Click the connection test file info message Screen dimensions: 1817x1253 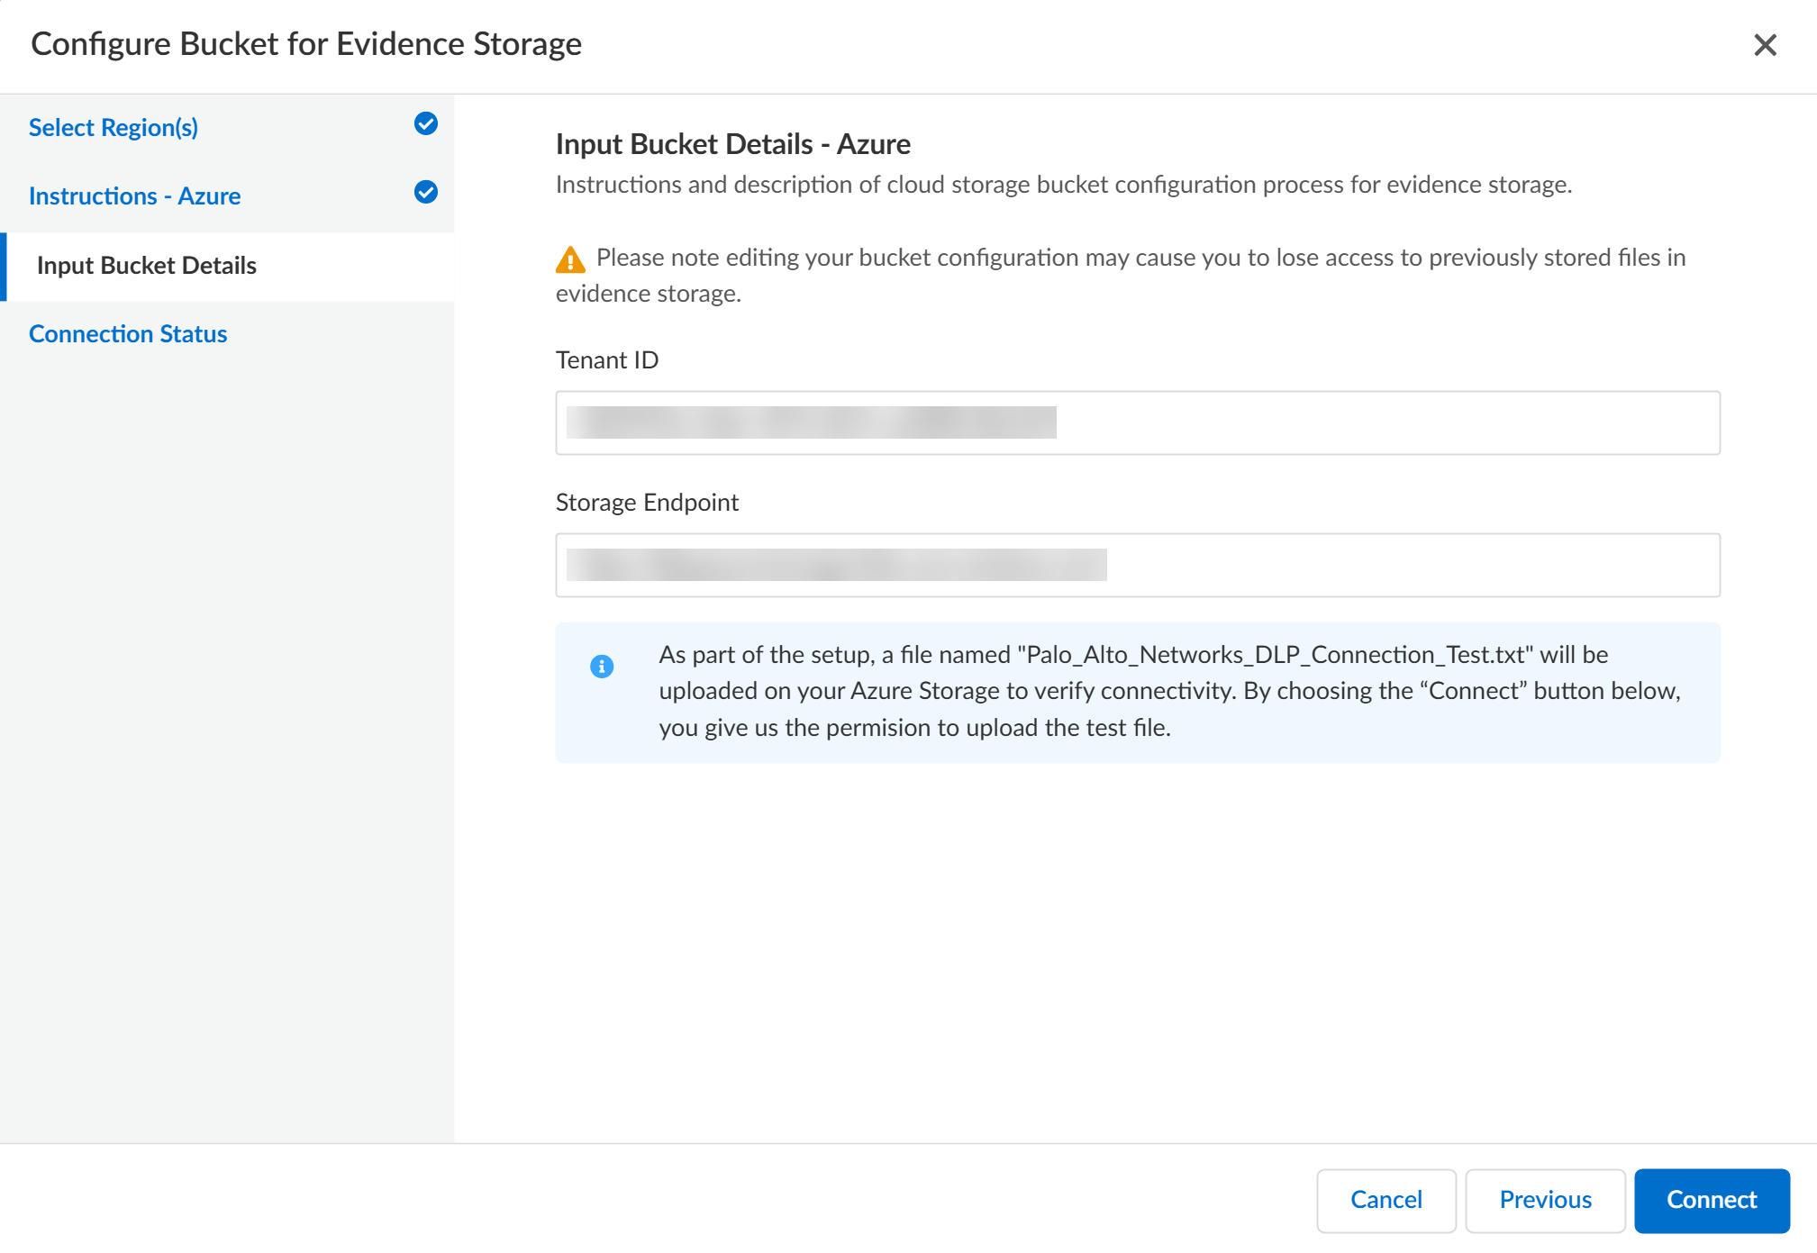coord(1168,692)
